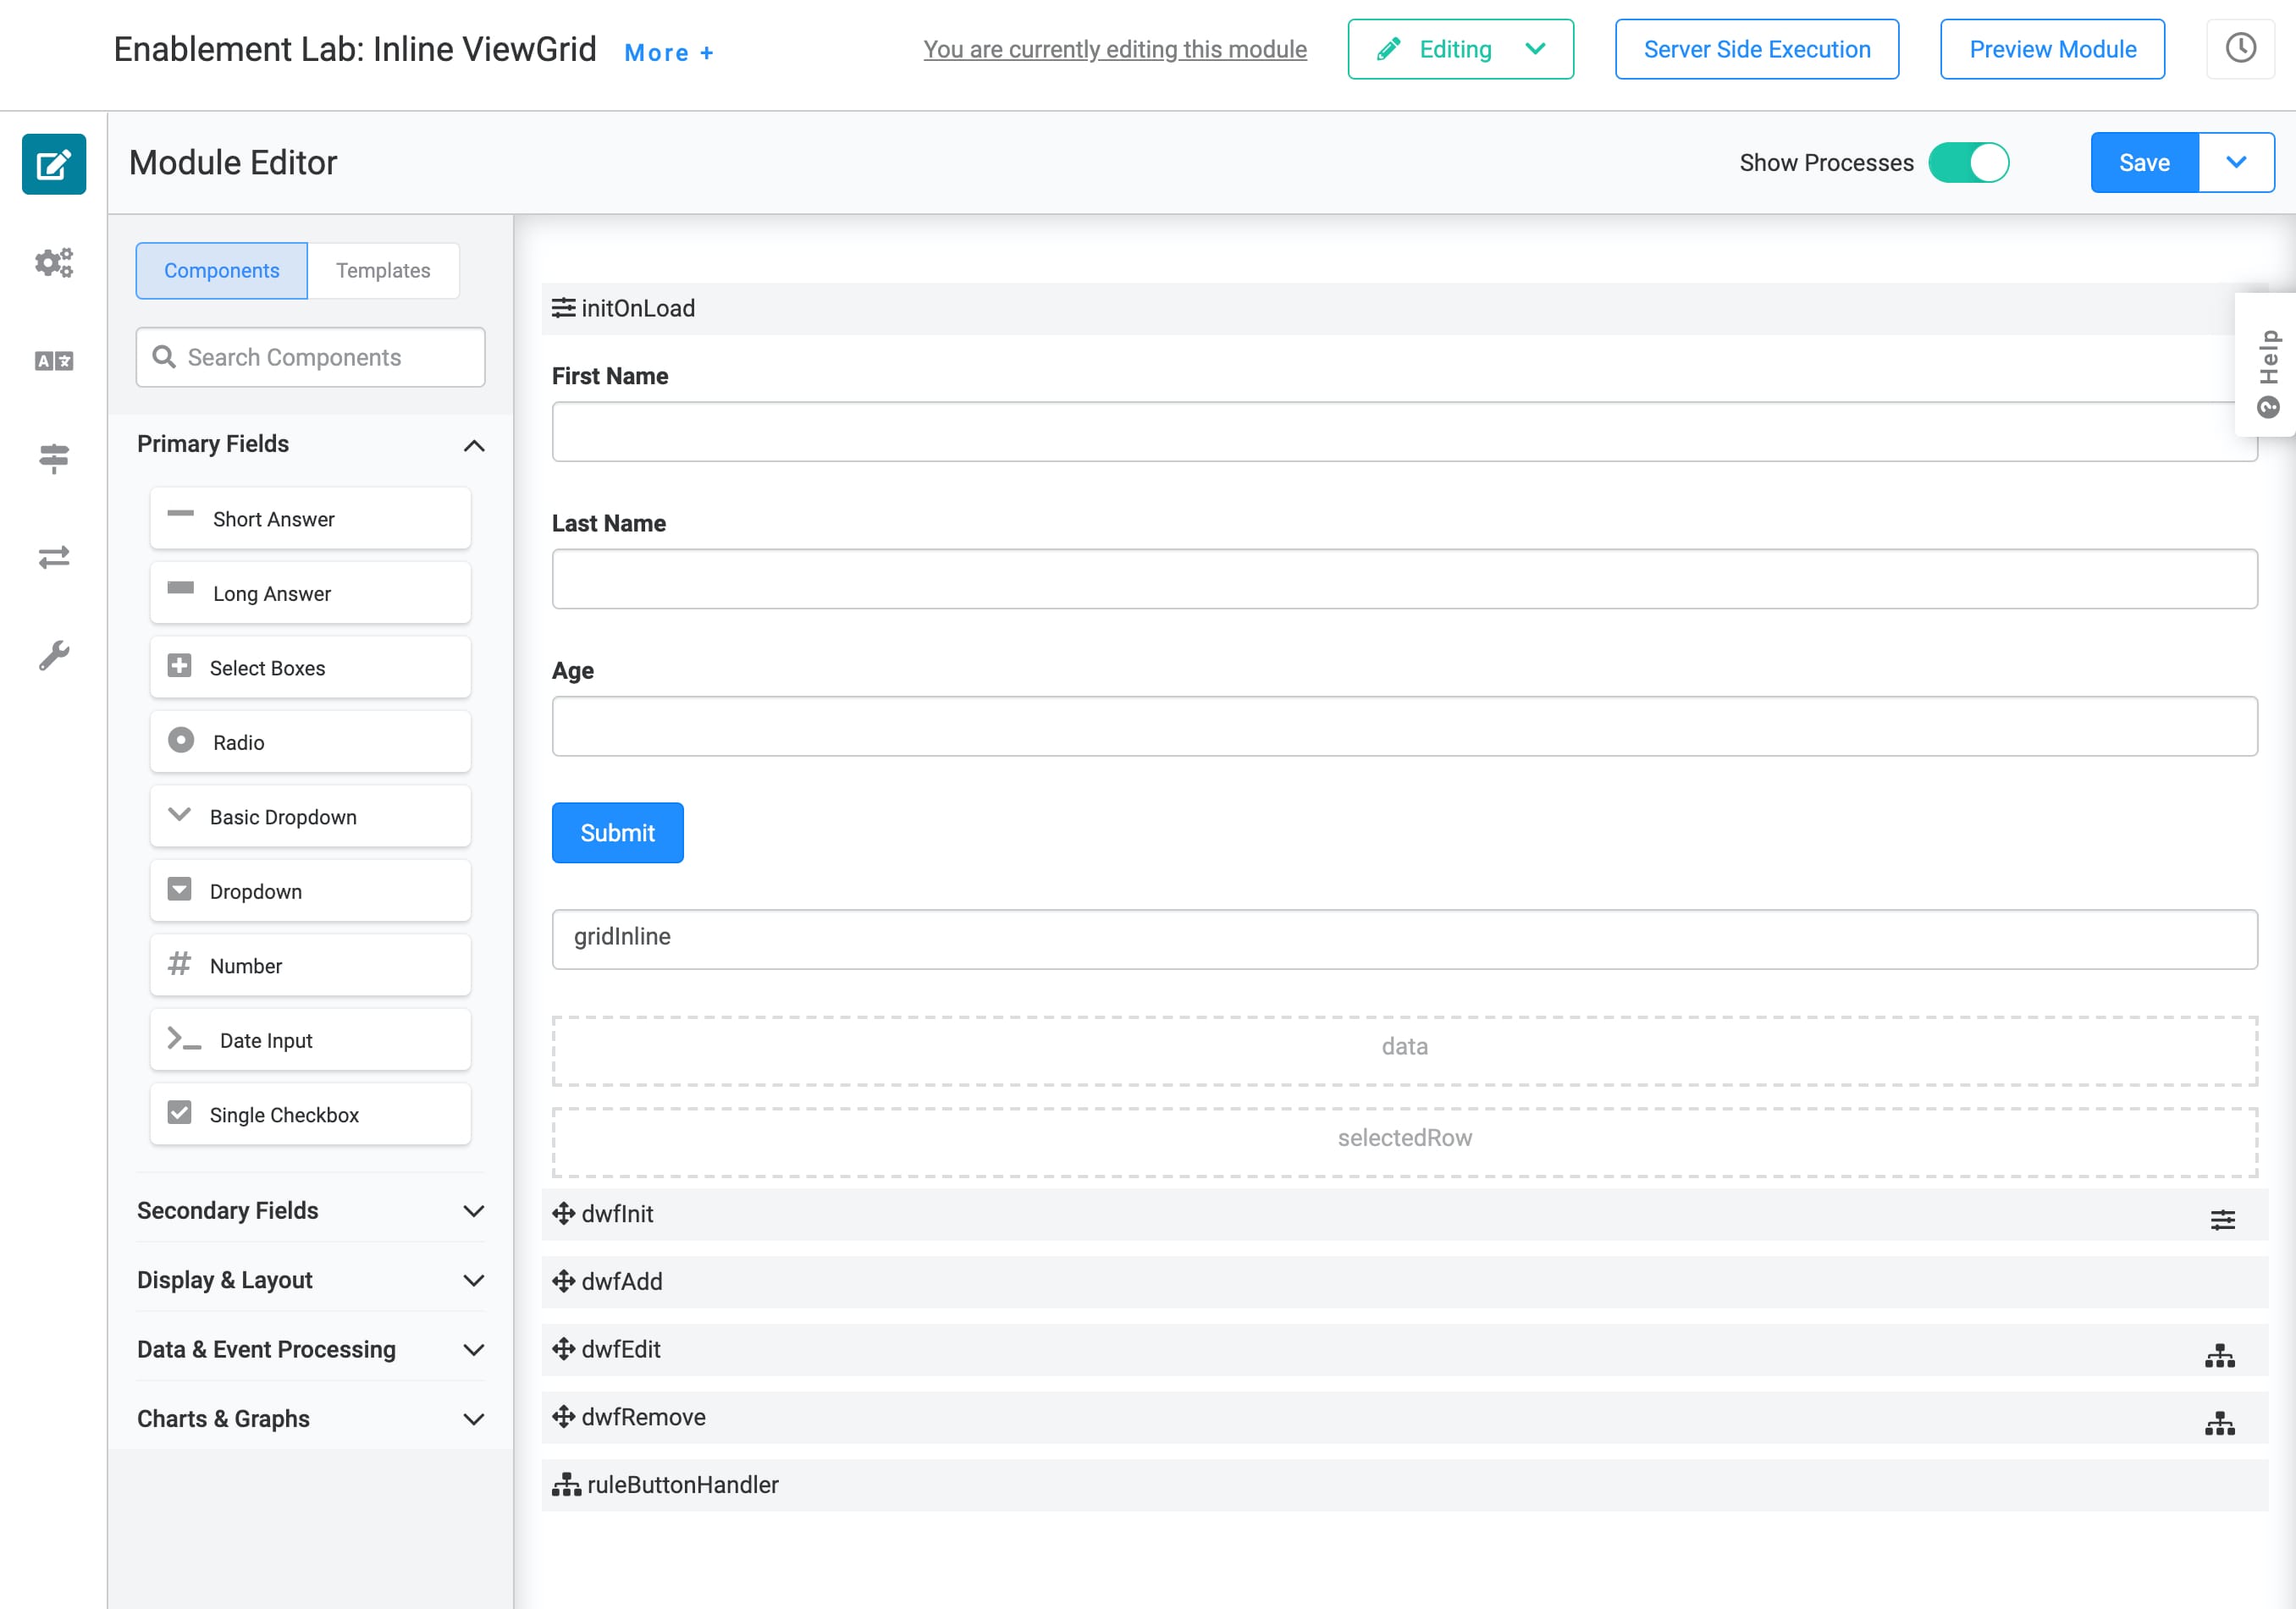Image resolution: width=2296 pixels, height=1609 pixels.
Task: Click the Age input field
Action: [1405, 726]
